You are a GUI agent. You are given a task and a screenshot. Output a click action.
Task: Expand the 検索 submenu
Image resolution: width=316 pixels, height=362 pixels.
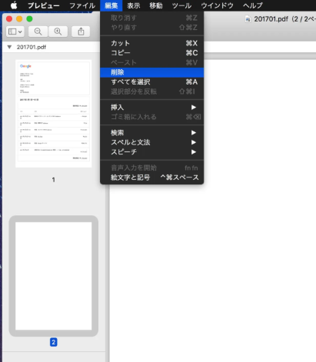(x=152, y=133)
